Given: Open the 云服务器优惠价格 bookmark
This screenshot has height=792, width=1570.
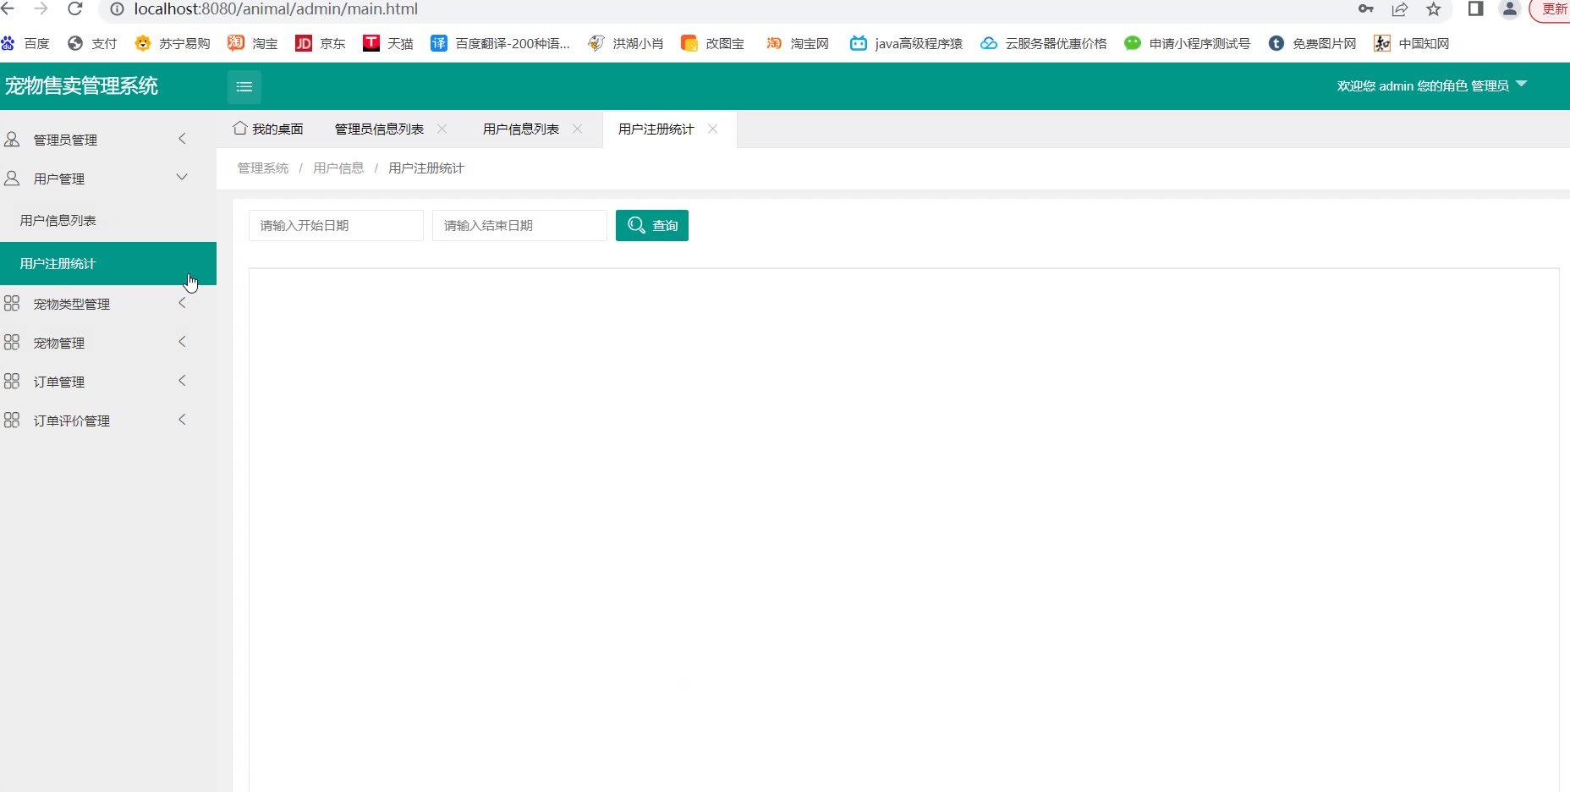Looking at the screenshot, I should tap(1044, 43).
